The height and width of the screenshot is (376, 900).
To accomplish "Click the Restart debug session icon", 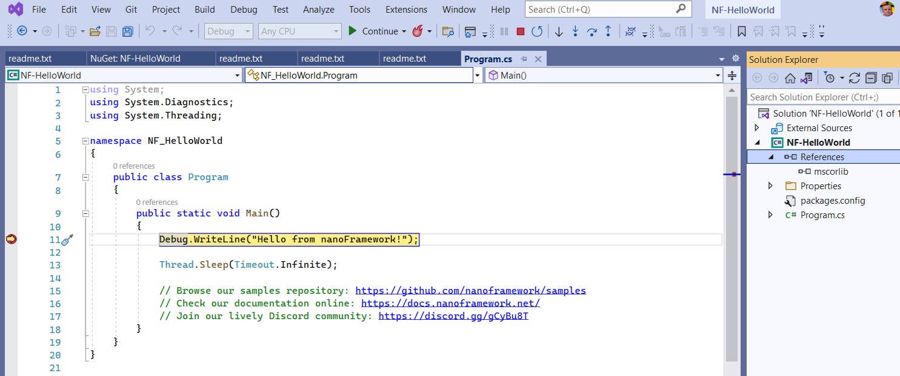I will 537,31.
